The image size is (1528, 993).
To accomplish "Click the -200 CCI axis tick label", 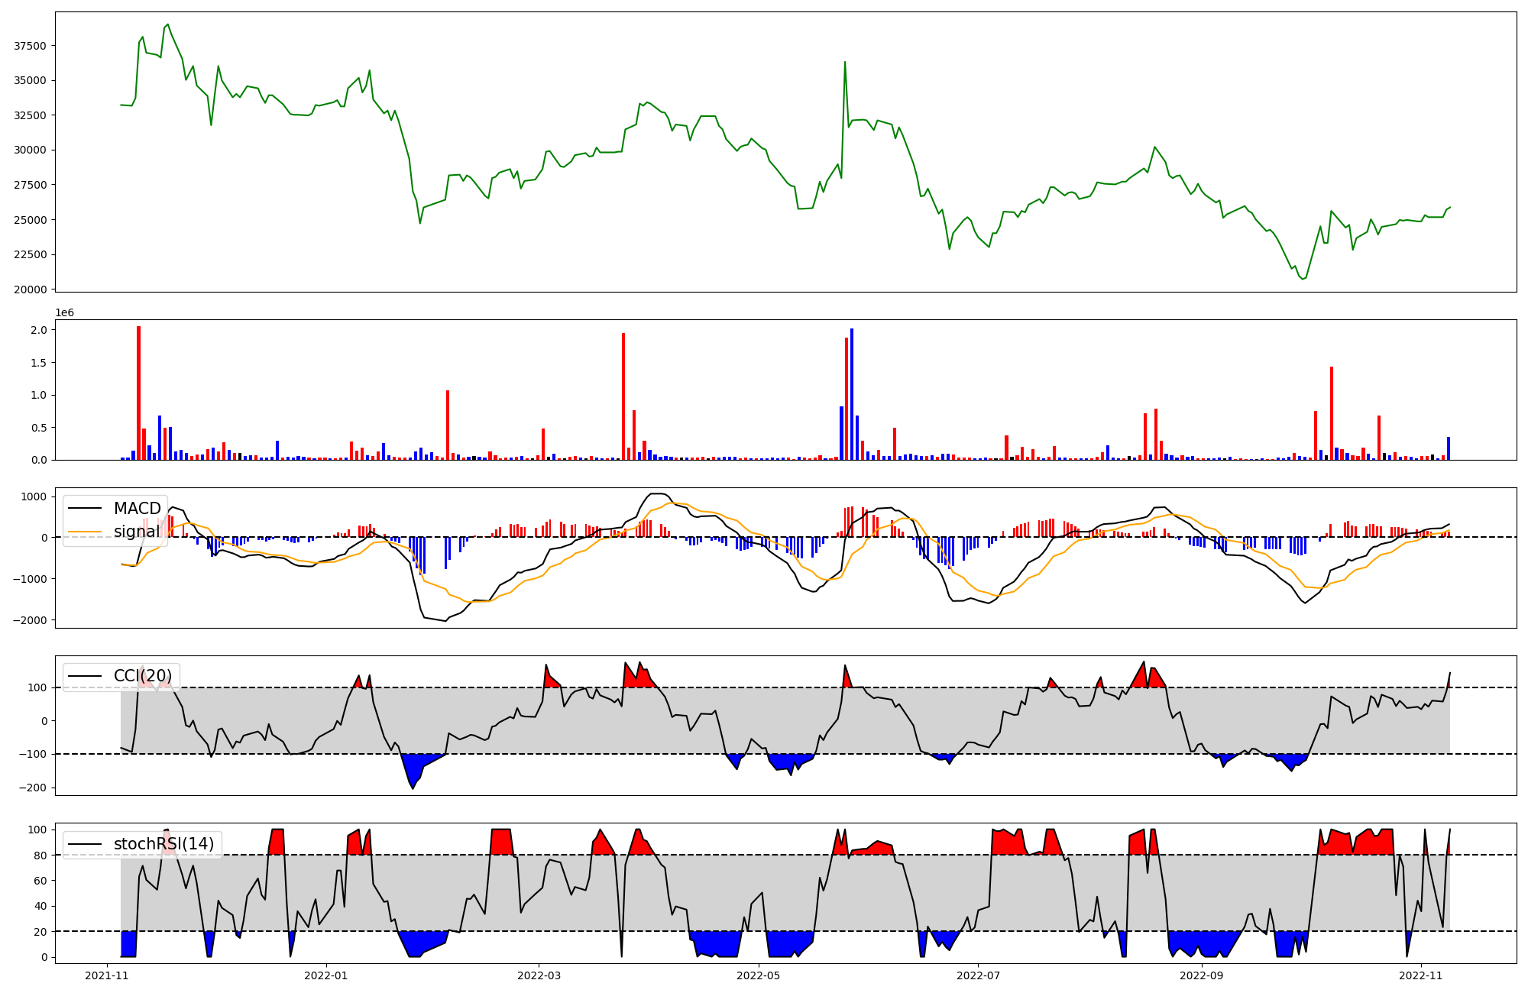I will pos(34,788).
